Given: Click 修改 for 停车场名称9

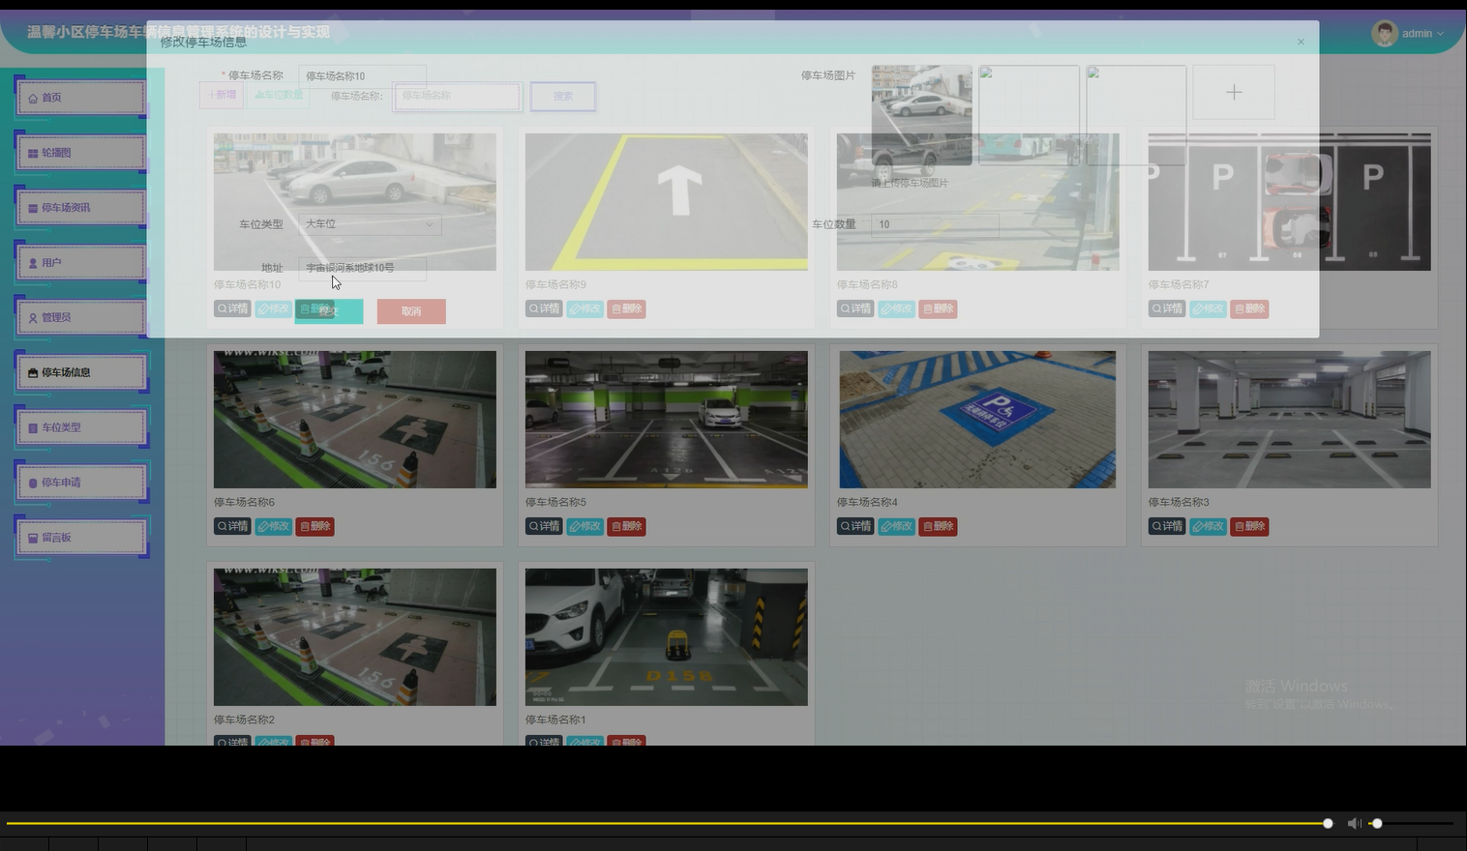Looking at the screenshot, I should point(585,308).
